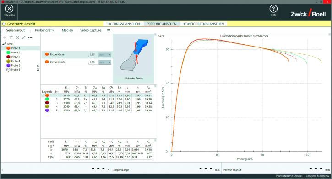Click the Schließen close icon
The width and height of the screenshot is (332, 179).
tap(9, 9)
